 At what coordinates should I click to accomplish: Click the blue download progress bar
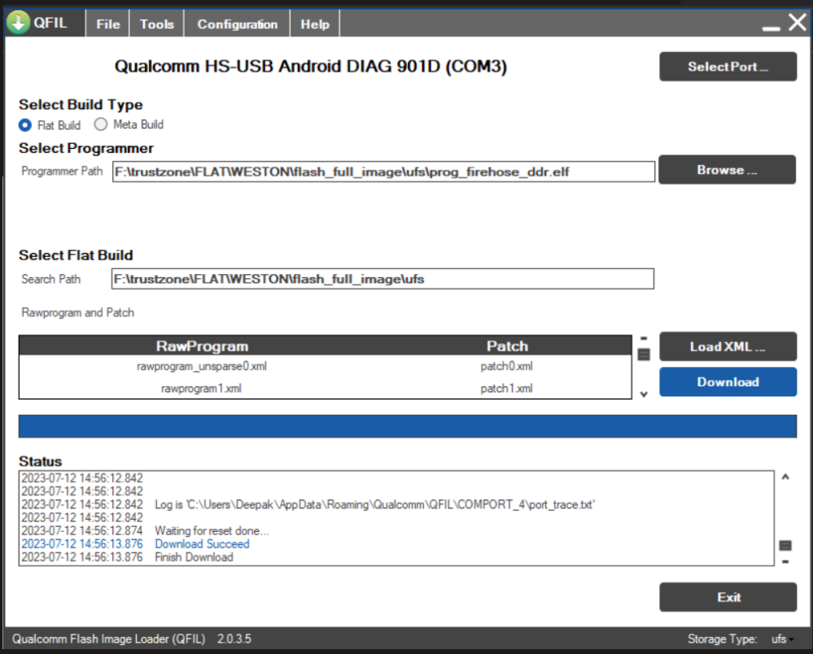408,426
